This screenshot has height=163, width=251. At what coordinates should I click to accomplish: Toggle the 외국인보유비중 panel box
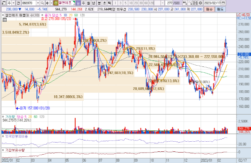(3, 136)
